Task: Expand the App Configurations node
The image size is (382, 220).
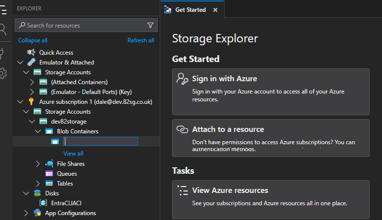Action: click(x=26, y=213)
